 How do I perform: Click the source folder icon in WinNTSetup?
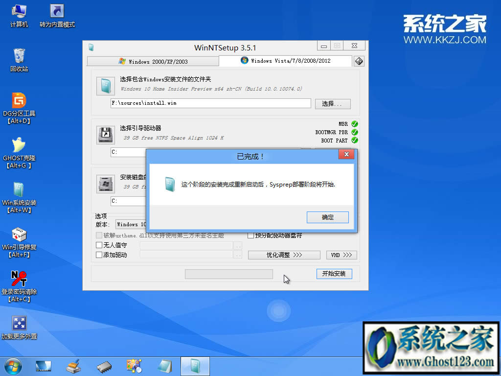[105, 86]
